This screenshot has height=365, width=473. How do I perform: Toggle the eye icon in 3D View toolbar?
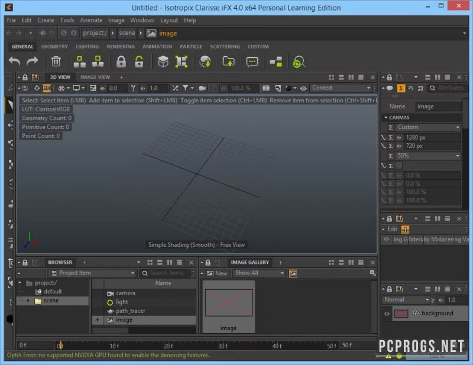point(303,88)
